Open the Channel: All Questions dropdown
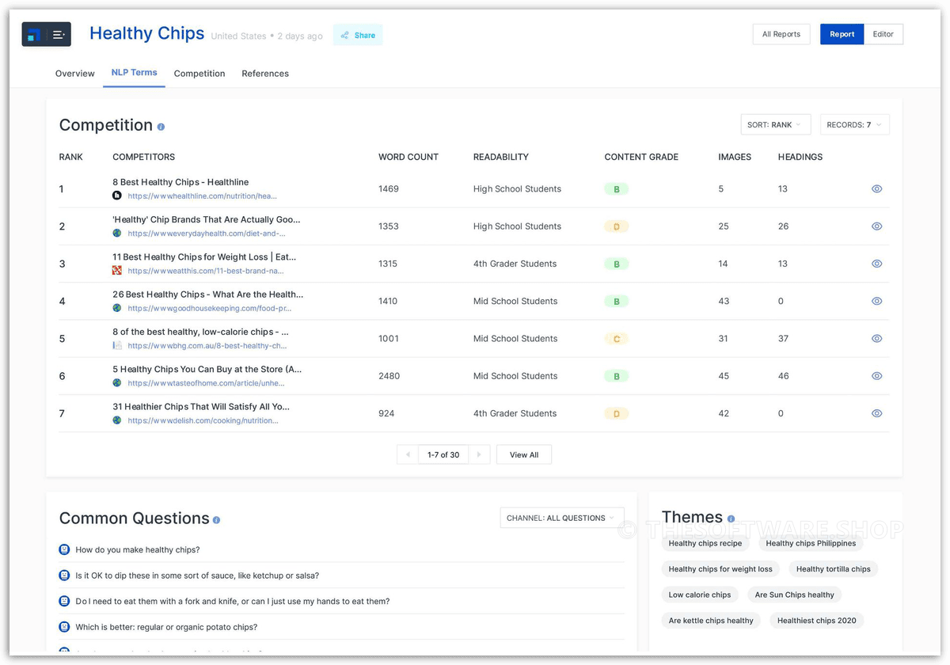 click(x=562, y=518)
